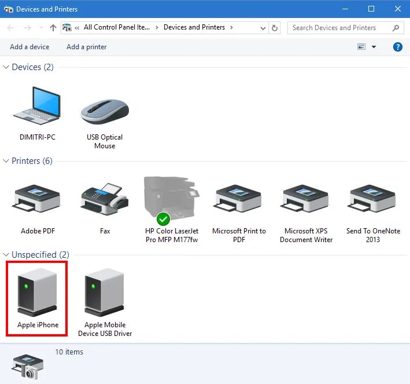The height and width of the screenshot is (384, 410).
Task: Collapse the Unspecified (2) group
Action: tap(6, 255)
